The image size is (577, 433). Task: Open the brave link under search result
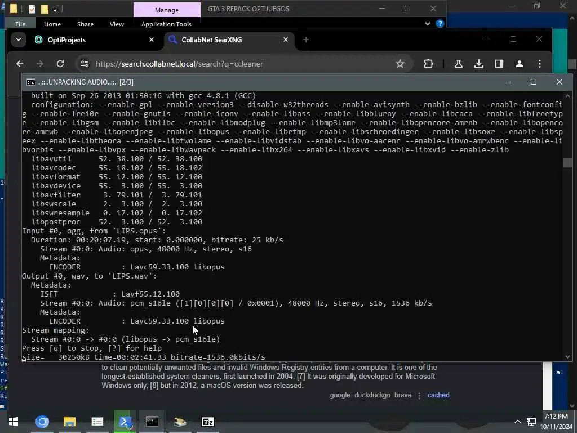[x=403, y=395]
